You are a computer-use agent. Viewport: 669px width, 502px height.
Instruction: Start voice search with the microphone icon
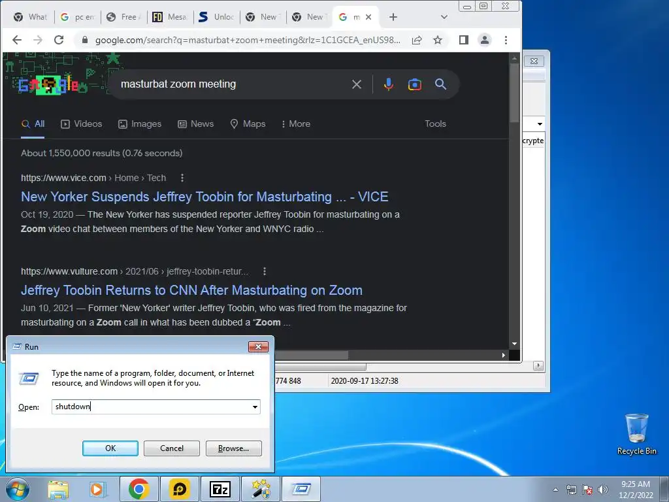click(x=388, y=84)
